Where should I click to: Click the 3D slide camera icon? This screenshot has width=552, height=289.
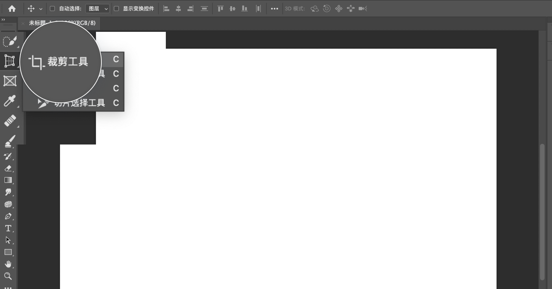pos(351,9)
